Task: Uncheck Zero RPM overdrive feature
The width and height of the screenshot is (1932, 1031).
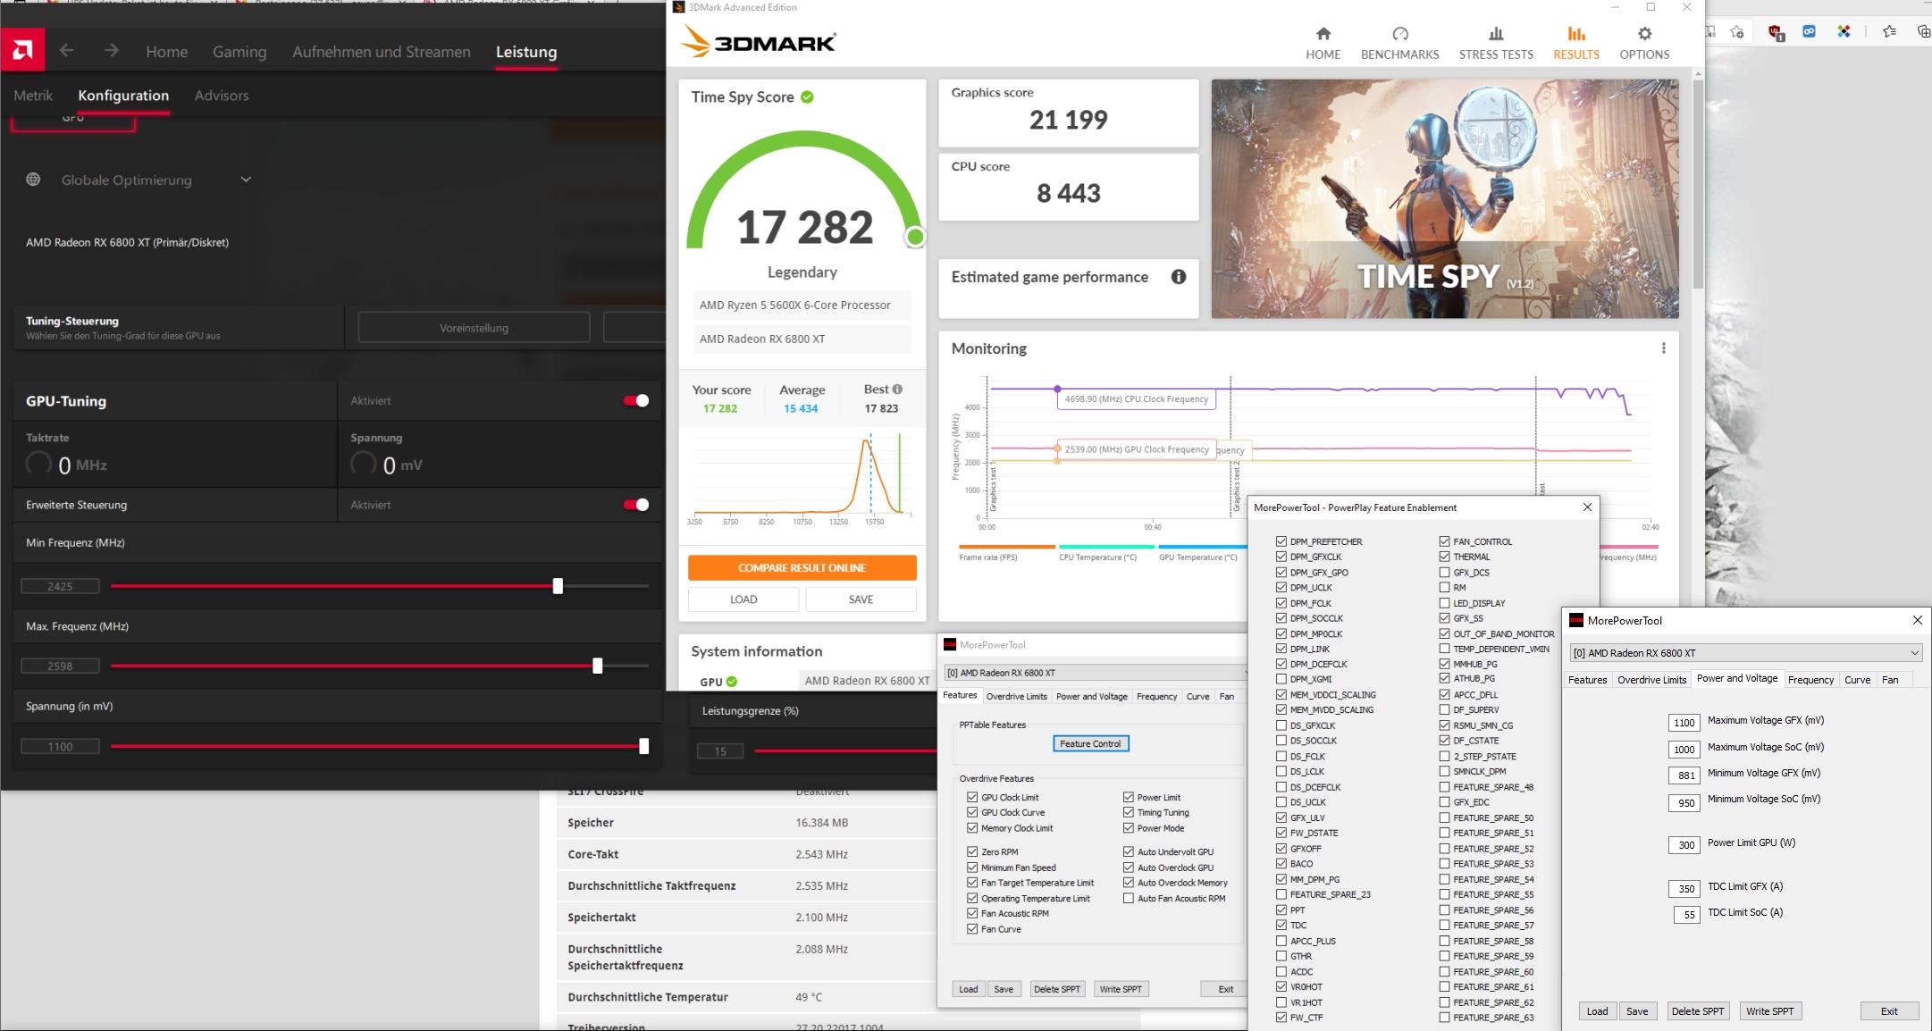Action: click(972, 851)
